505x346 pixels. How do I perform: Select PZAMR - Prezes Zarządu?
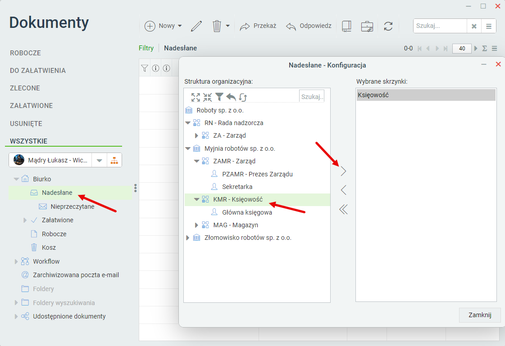coord(257,174)
